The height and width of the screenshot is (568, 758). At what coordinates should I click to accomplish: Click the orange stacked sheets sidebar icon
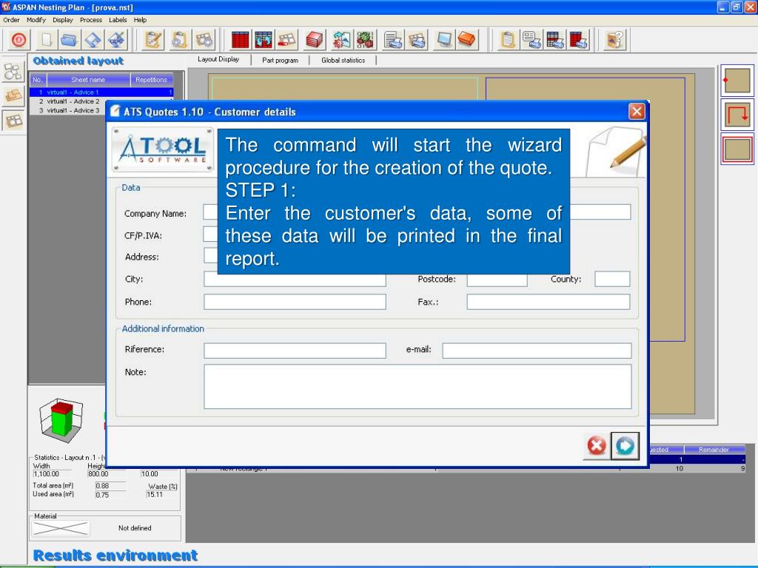click(13, 95)
